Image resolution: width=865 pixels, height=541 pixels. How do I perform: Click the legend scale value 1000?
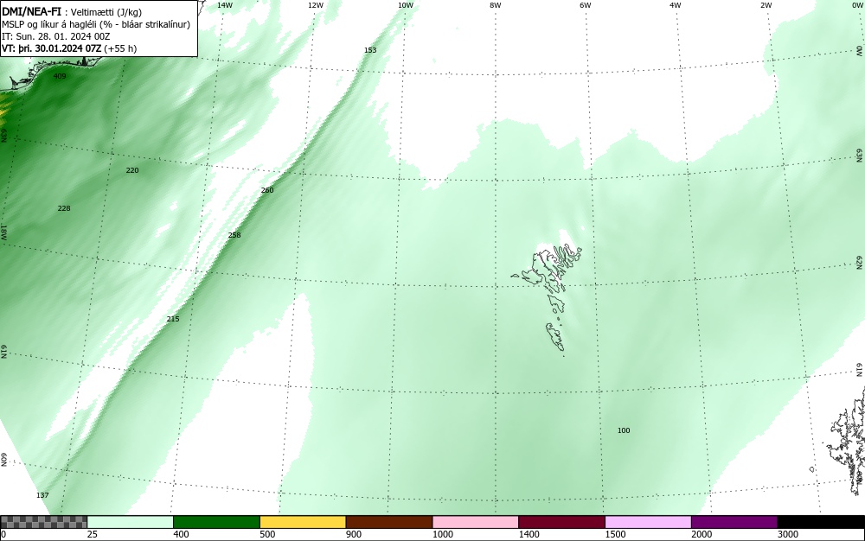tap(442, 534)
